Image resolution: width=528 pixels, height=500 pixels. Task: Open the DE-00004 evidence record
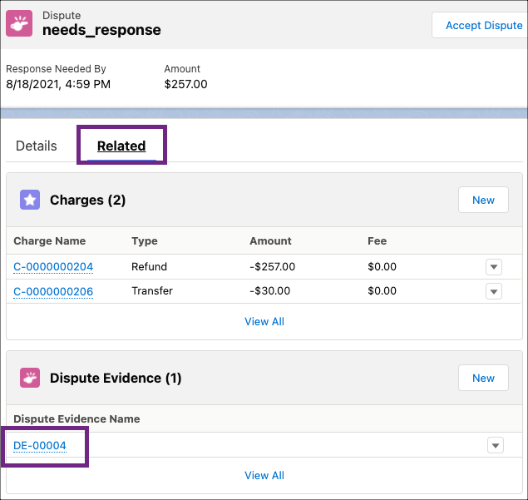(x=39, y=446)
